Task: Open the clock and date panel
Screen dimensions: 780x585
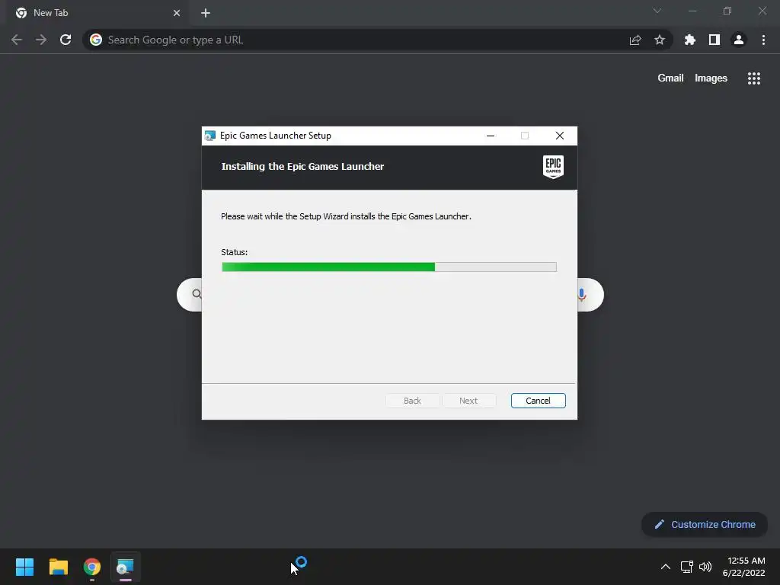Action: tap(743, 567)
